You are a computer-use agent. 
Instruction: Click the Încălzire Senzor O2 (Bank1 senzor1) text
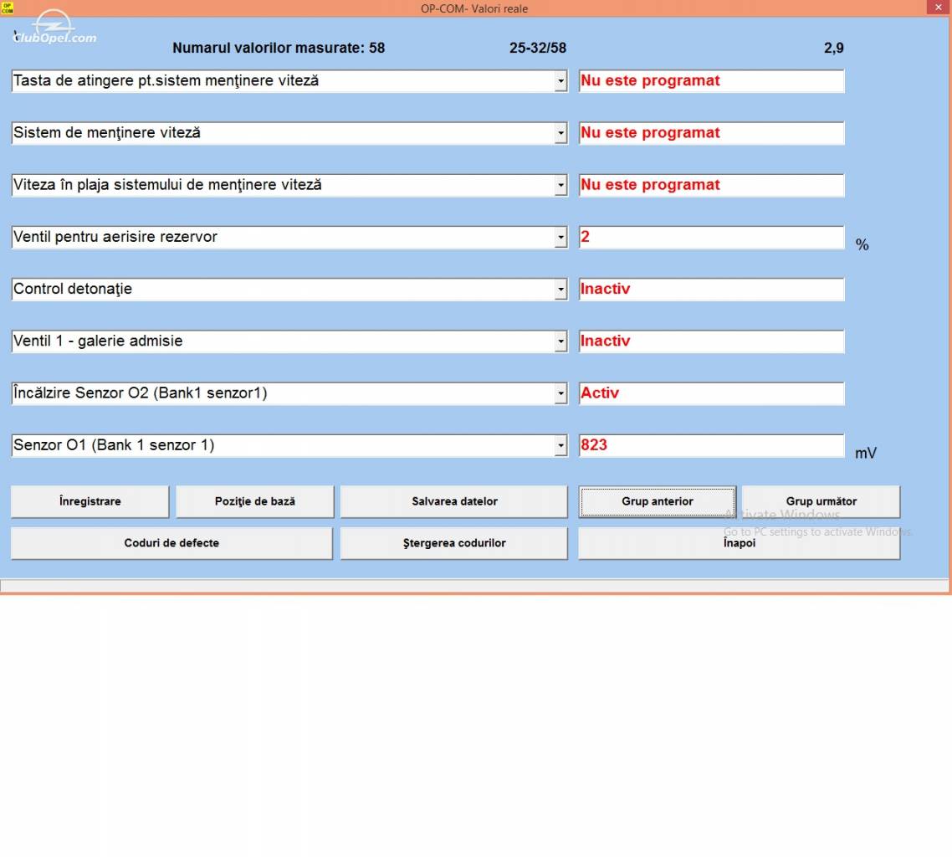point(141,393)
